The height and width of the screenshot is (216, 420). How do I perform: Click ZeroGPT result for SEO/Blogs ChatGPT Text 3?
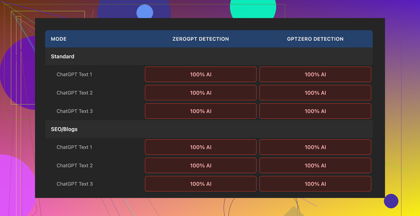pos(200,184)
